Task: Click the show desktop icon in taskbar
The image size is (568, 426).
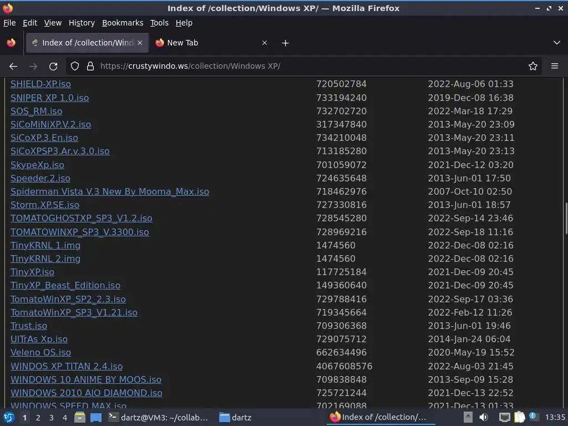Action: (x=96, y=418)
